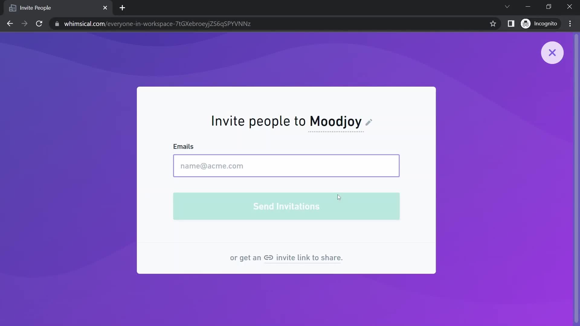Click the chain link icon in invite text
580x326 pixels.
[x=269, y=257]
